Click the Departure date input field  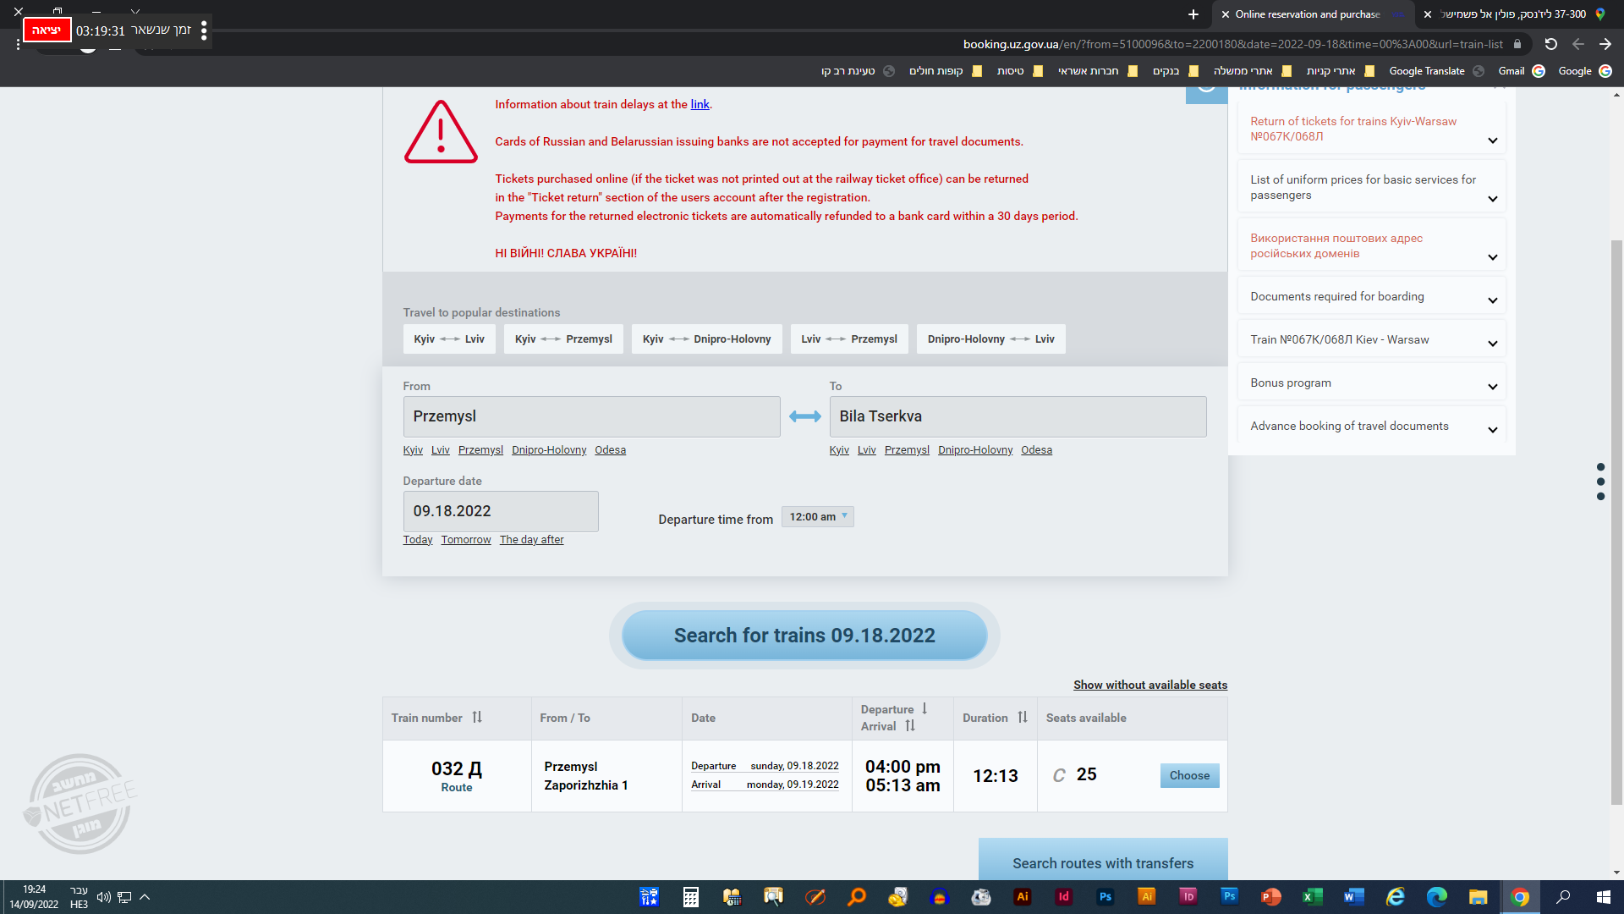(x=500, y=511)
